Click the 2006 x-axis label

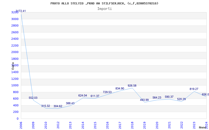click(21, 125)
